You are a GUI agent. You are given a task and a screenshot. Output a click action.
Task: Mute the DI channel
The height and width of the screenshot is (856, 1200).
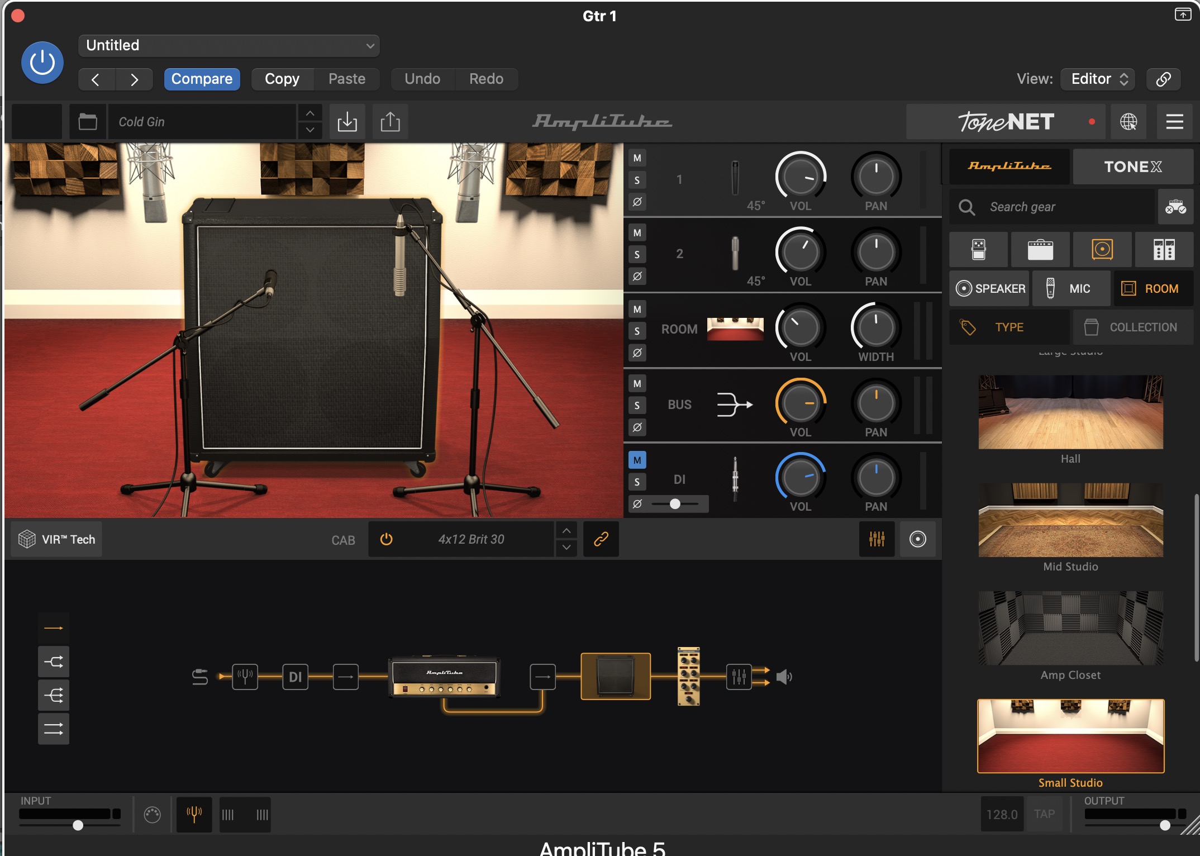(637, 460)
